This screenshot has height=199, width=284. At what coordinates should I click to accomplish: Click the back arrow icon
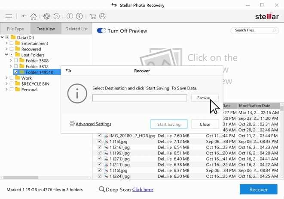(24, 16)
